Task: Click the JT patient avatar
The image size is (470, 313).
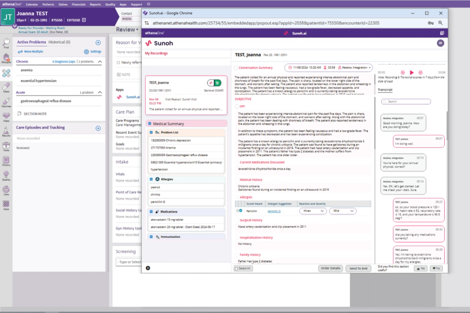Action: [8, 17]
